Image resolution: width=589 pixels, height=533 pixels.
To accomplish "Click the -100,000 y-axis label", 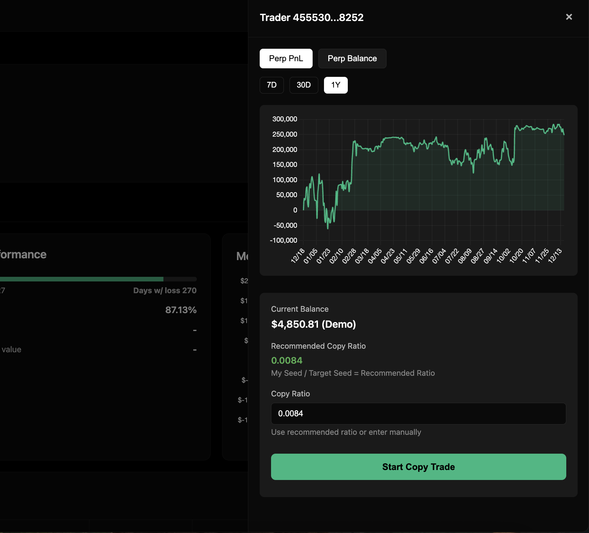I will (283, 241).
